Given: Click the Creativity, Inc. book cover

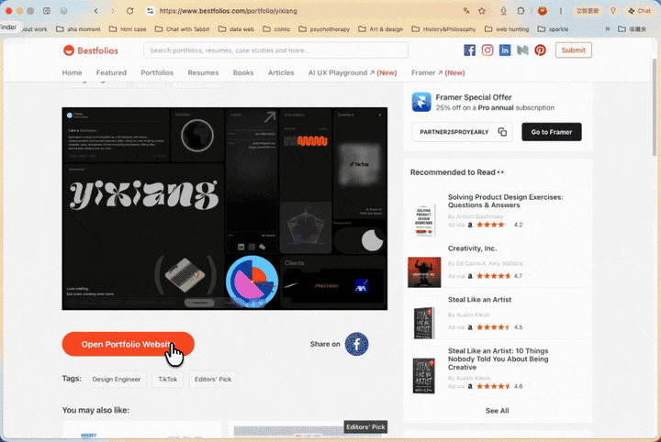Looking at the screenshot, I should [424, 272].
